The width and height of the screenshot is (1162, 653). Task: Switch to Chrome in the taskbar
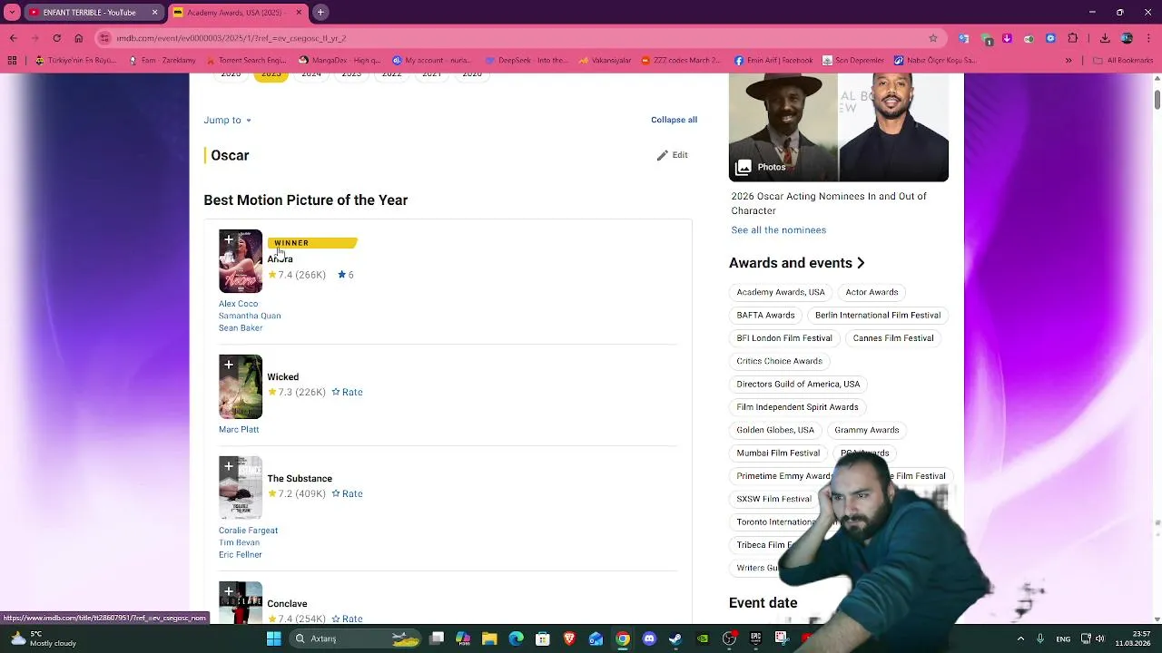click(x=623, y=638)
